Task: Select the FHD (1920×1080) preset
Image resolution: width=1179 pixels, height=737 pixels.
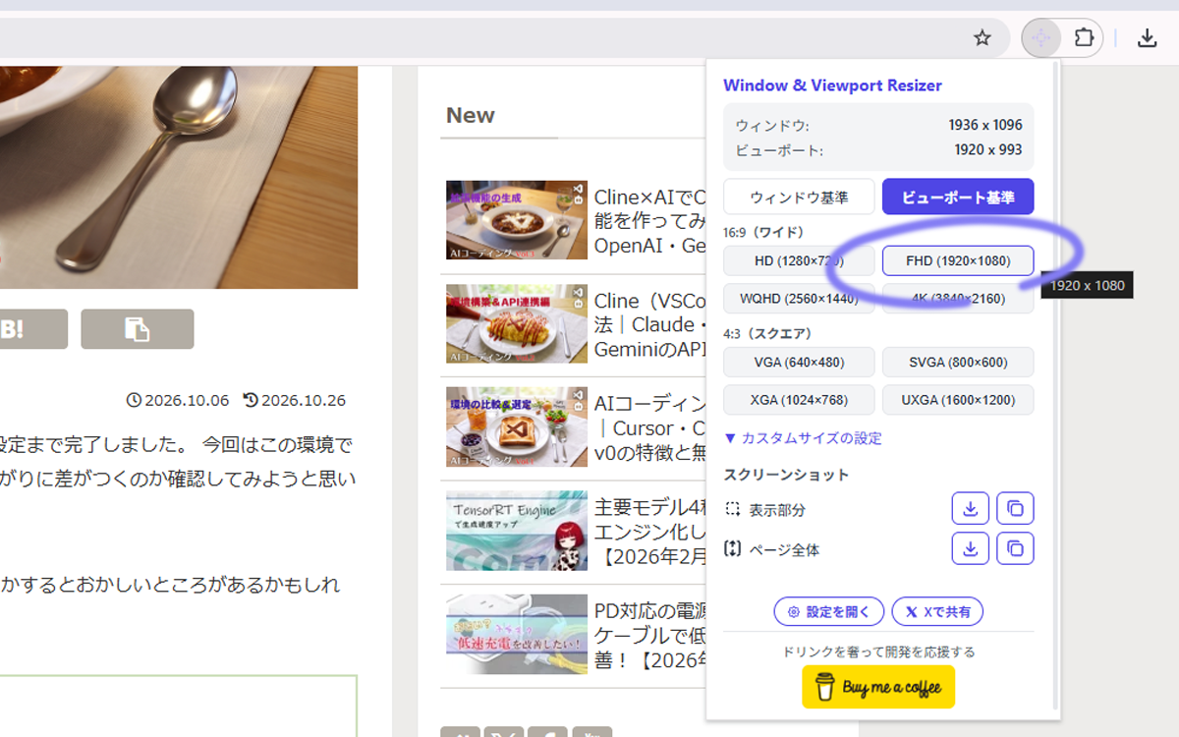Action: pyautogui.click(x=958, y=261)
